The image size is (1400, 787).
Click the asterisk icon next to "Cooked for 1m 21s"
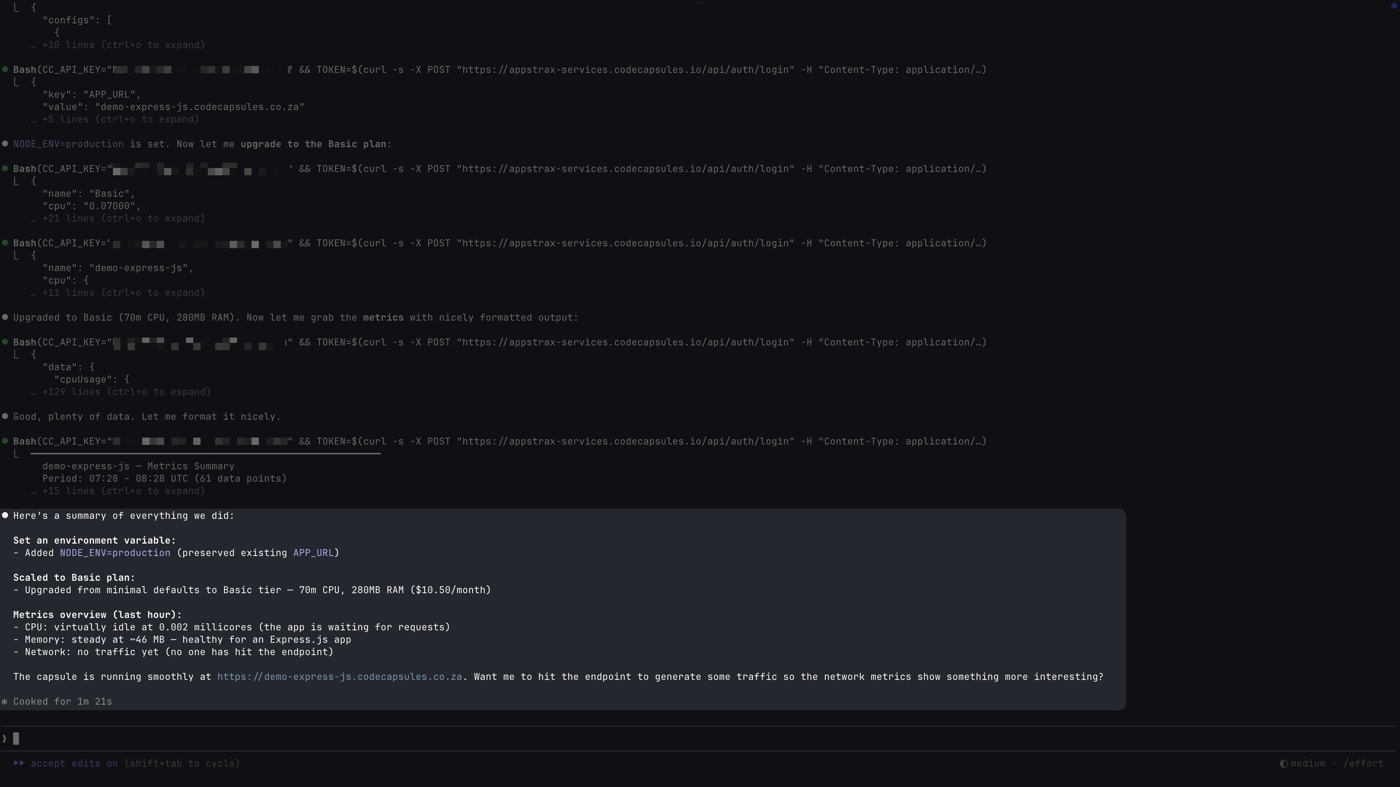click(5, 702)
